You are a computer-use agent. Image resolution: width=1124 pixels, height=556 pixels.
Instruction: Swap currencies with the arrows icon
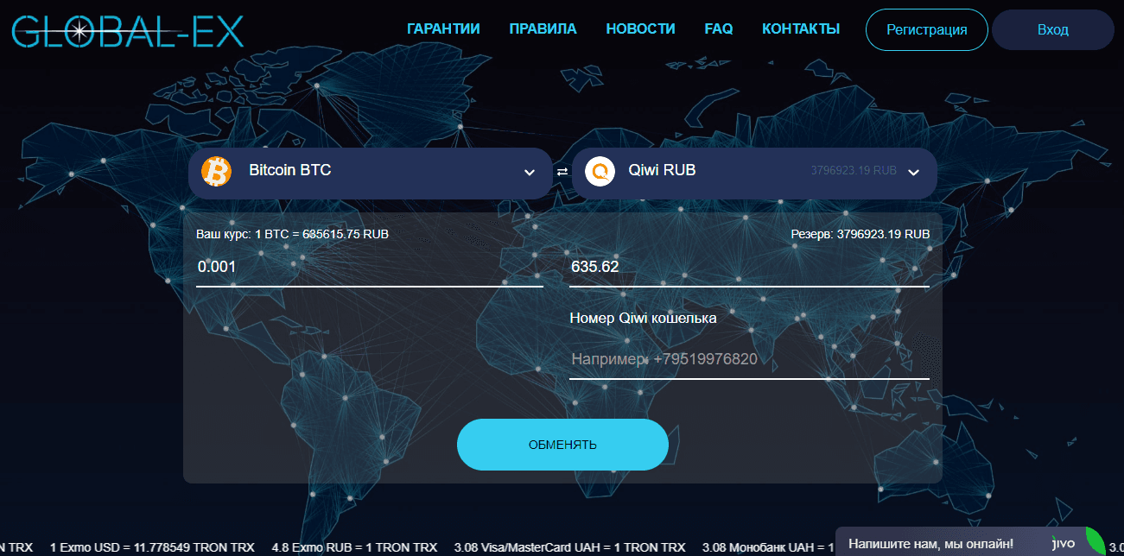pyautogui.click(x=562, y=172)
